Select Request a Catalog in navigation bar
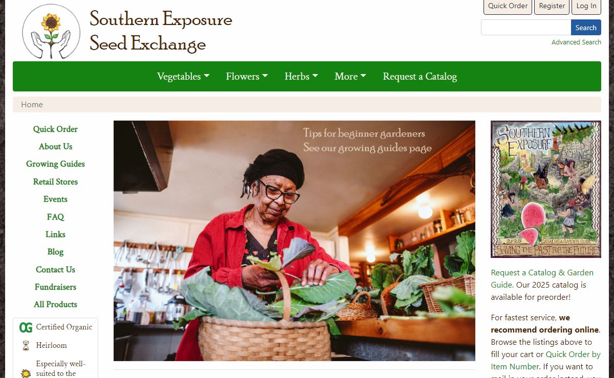The height and width of the screenshot is (378, 614). (x=420, y=76)
